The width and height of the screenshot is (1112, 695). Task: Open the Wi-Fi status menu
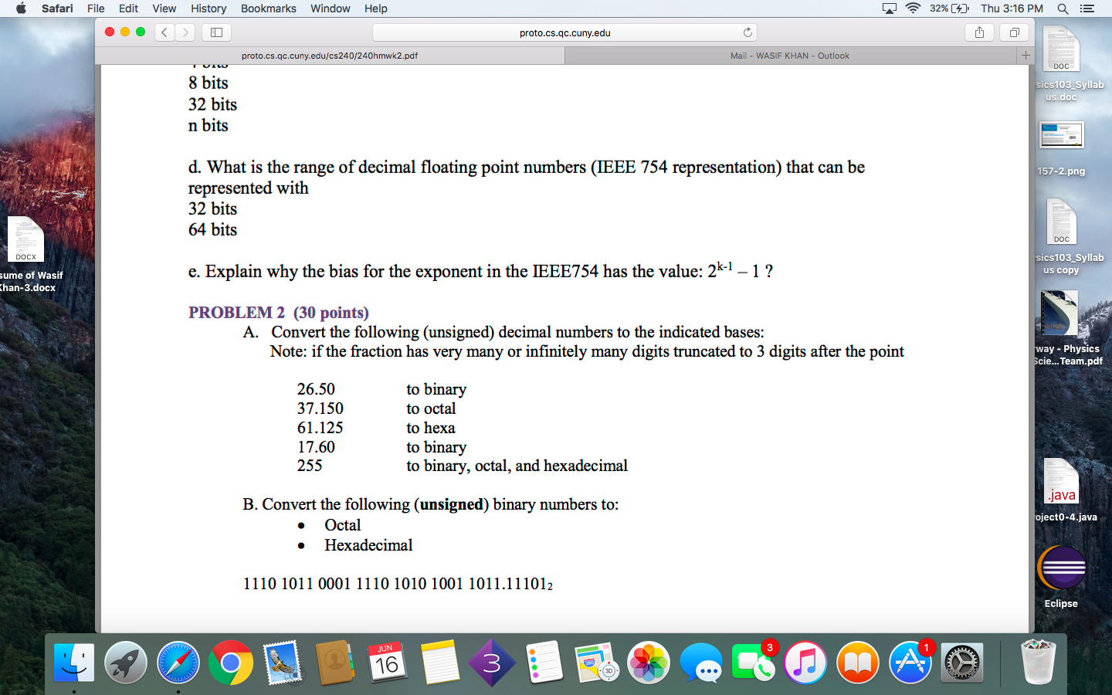coord(911,8)
